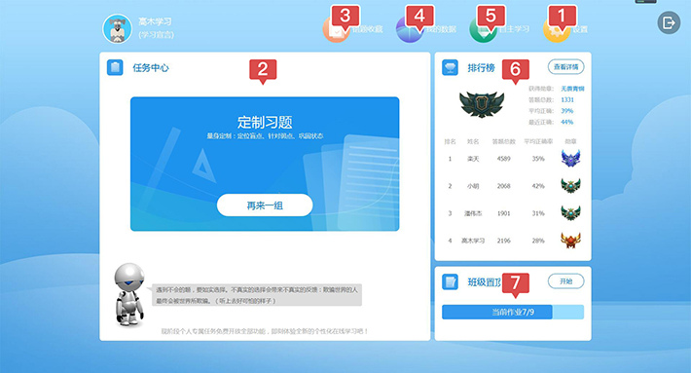Image resolution: width=691 pixels, height=373 pixels.
Task: Click the cell showing 2068
Action: [504, 186]
